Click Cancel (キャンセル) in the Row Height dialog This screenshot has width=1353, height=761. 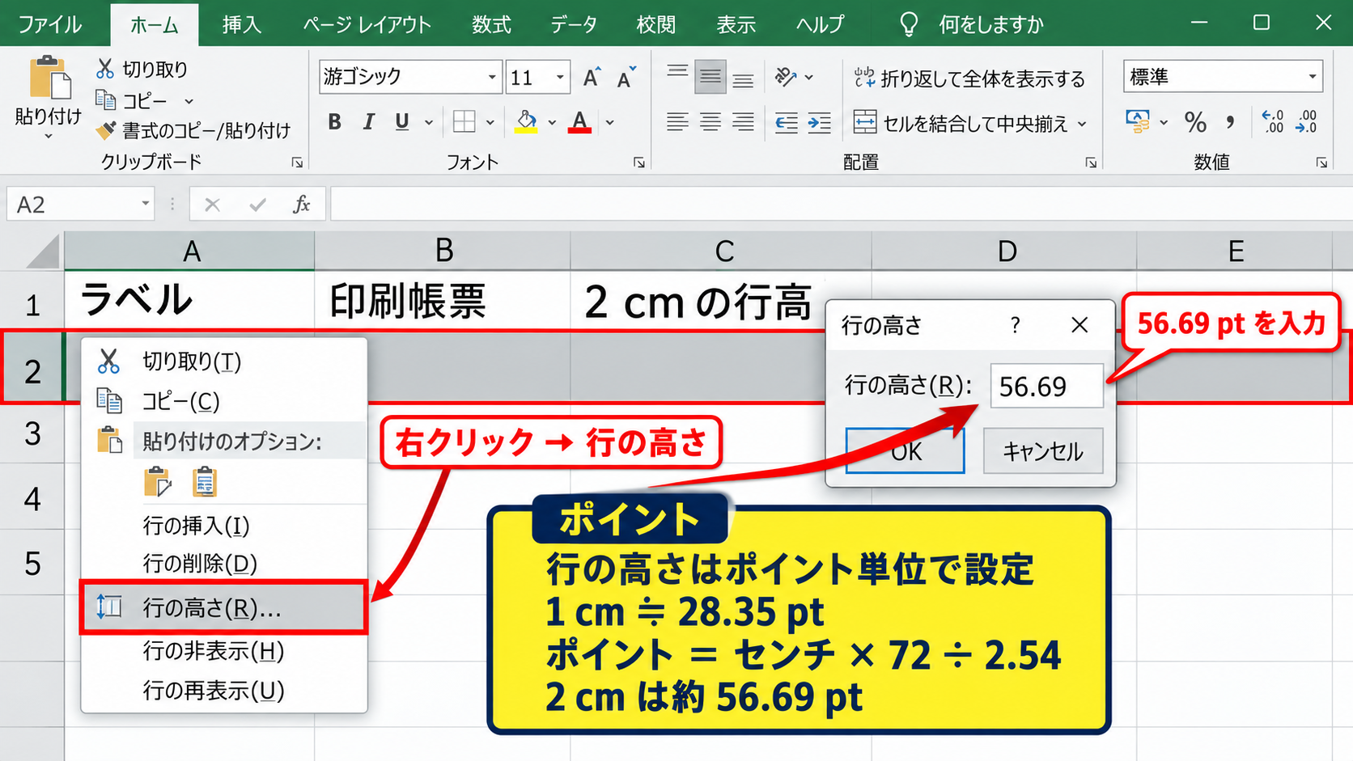pos(1043,450)
